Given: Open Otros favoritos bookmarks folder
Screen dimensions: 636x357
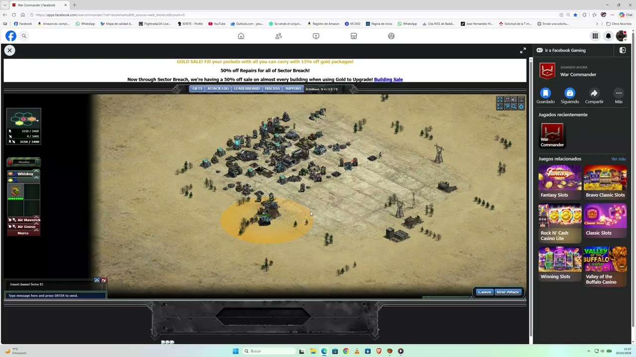Looking at the screenshot, I should 619,24.
